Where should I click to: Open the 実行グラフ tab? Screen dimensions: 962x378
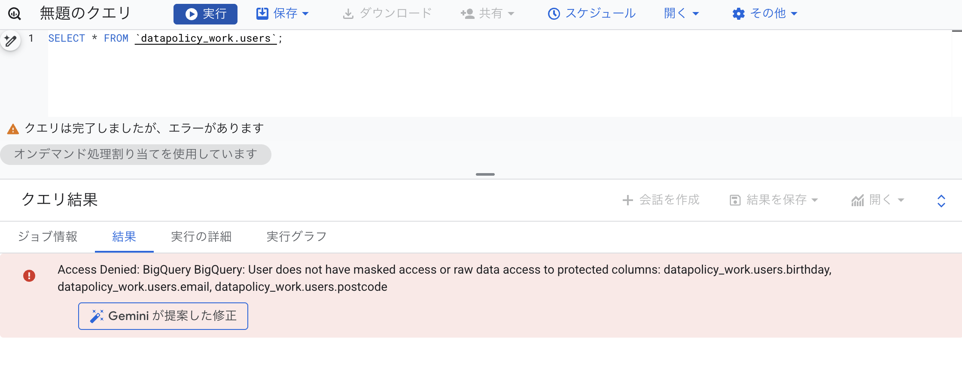297,237
